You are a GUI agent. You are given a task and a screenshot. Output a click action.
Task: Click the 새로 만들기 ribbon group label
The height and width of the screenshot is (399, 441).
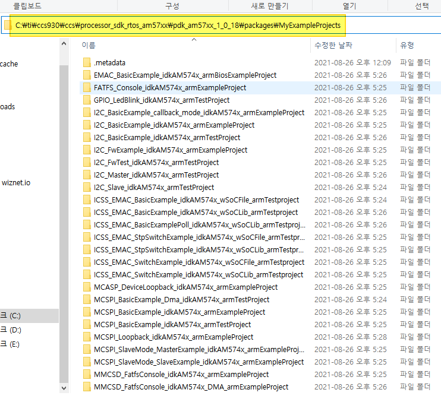click(x=270, y=6)
